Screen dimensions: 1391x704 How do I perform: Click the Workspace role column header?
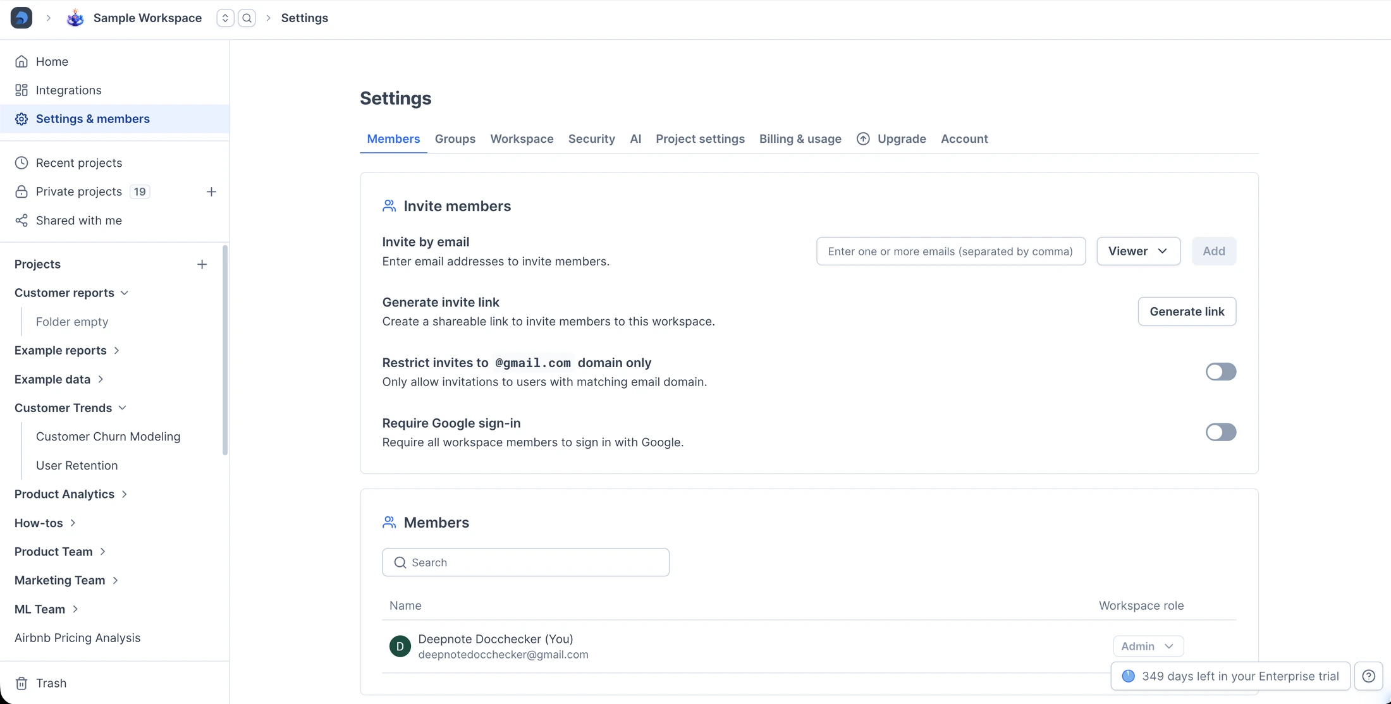(x=1141, y=605)
